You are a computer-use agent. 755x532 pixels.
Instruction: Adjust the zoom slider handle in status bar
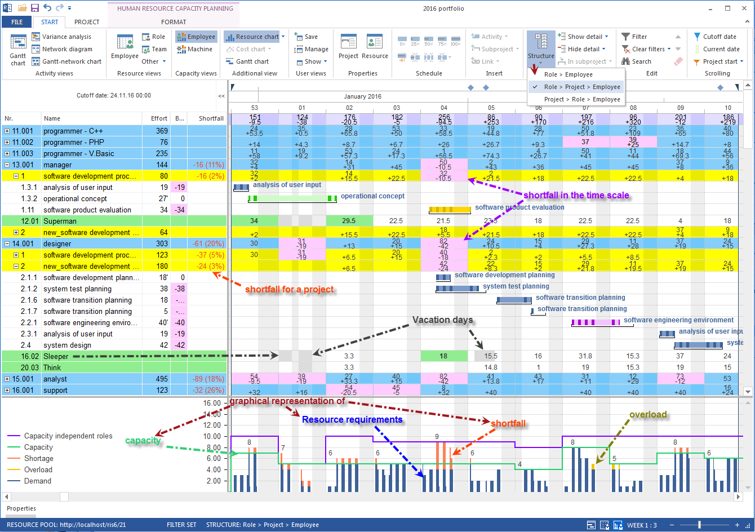[x=699, y=525]
